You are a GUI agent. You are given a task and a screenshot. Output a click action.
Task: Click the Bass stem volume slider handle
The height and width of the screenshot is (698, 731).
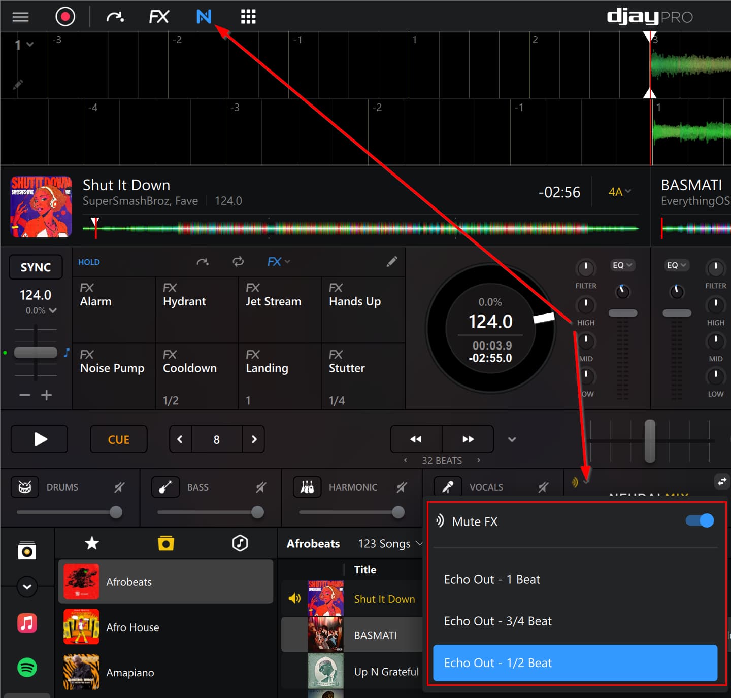[x=257, y=512]
